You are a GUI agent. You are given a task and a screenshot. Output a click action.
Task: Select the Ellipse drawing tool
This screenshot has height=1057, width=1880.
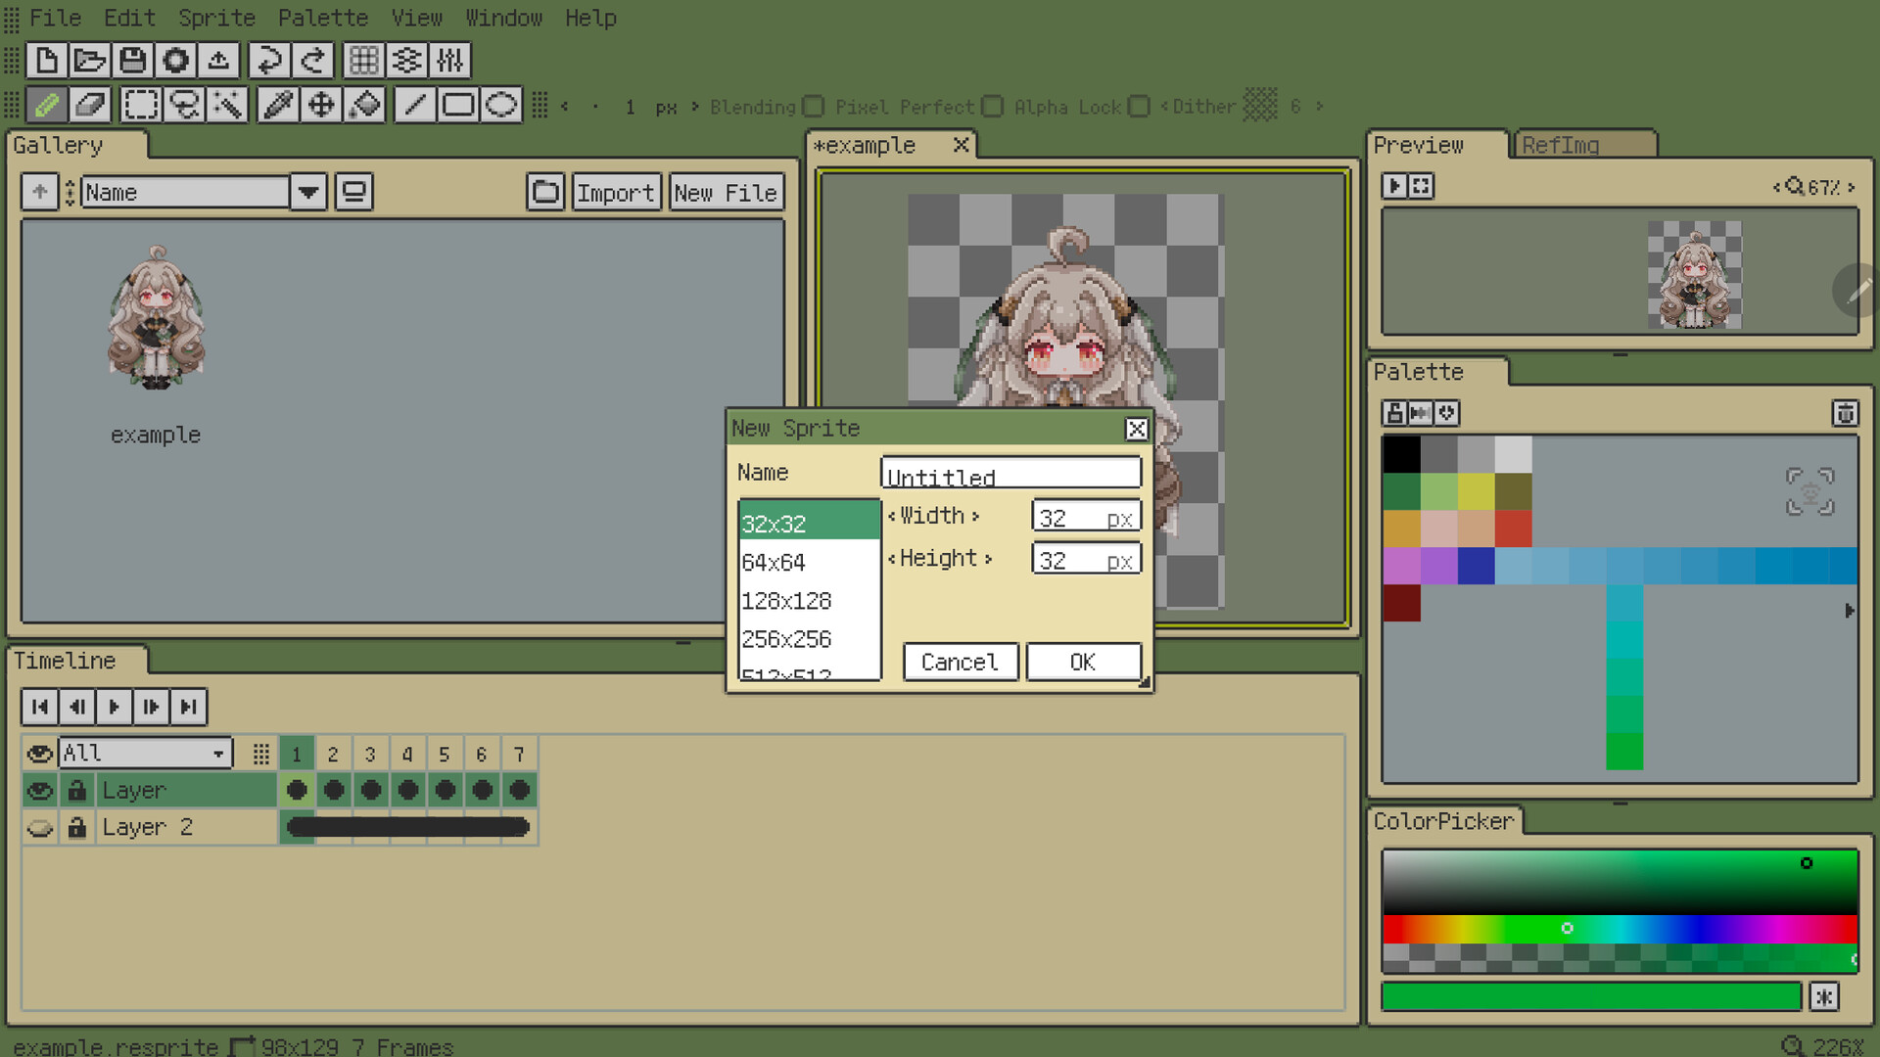point(501,104)
